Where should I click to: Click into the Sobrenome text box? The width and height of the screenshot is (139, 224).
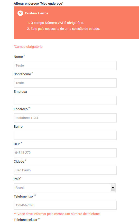pyautogui.click(x=65, y=83)
